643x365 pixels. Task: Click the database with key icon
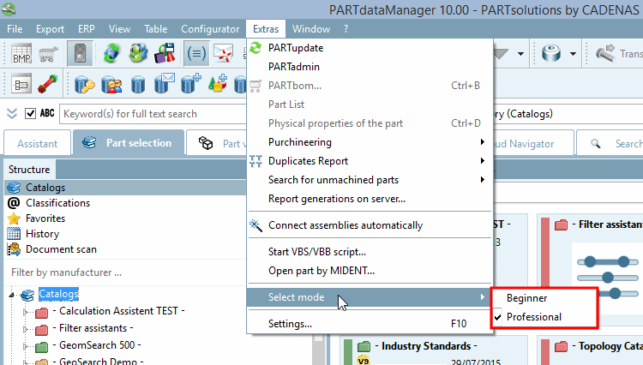click(84, 85)
